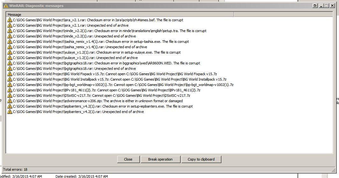The width and height of the screenshot is (339, 178).
Task: Click the window resize grip corner
Action: pyautogui.click(x=334, y=170)
